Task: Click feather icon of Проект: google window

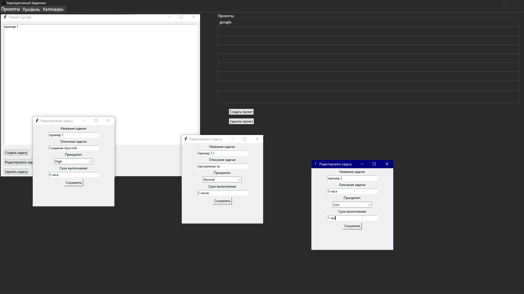Action: 5,17
